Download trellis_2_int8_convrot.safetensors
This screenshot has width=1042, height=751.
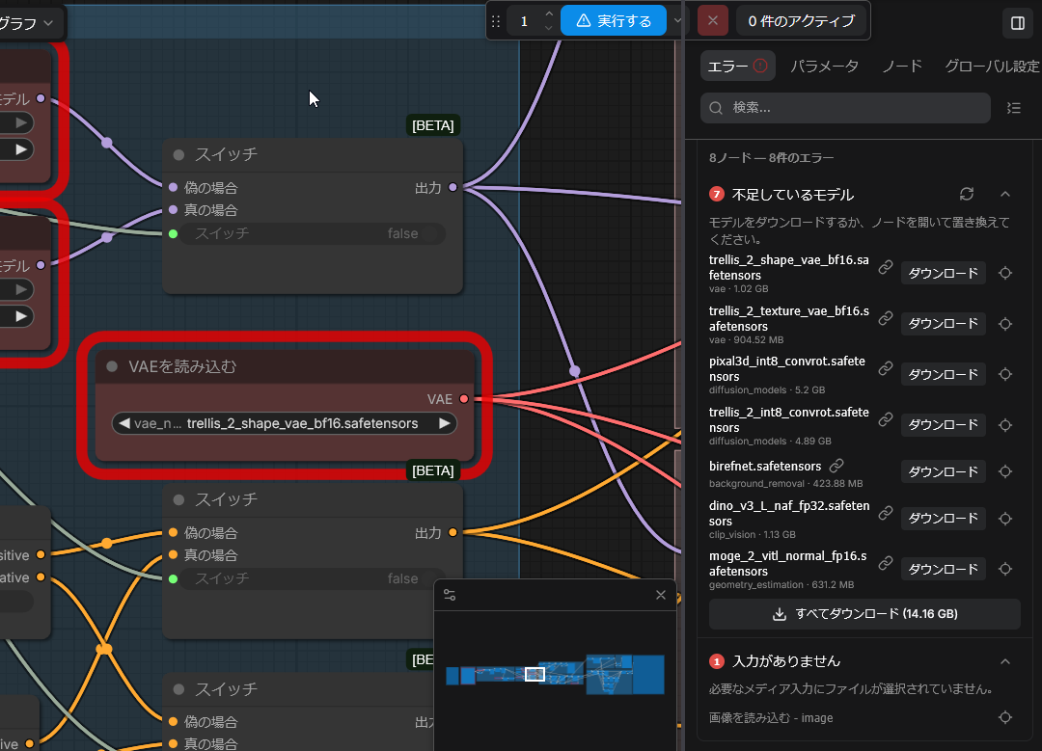[943, 424]
